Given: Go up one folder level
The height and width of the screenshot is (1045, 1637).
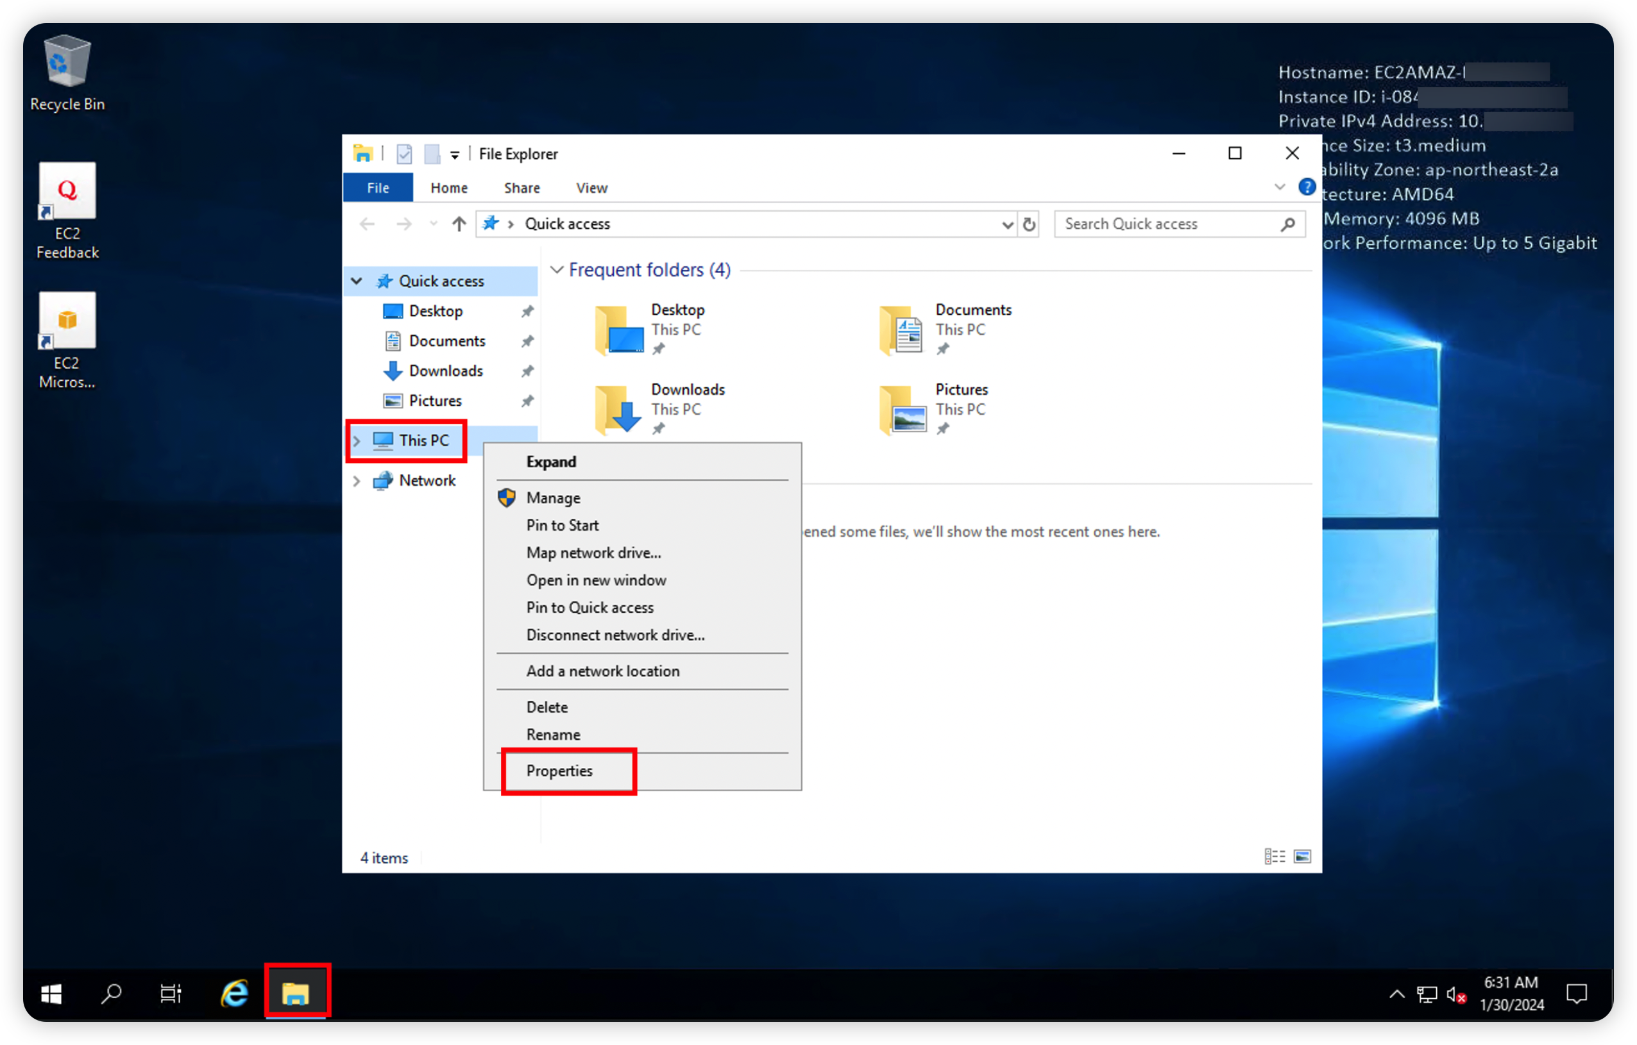Looking at the screenshot, I should (459, 224).
